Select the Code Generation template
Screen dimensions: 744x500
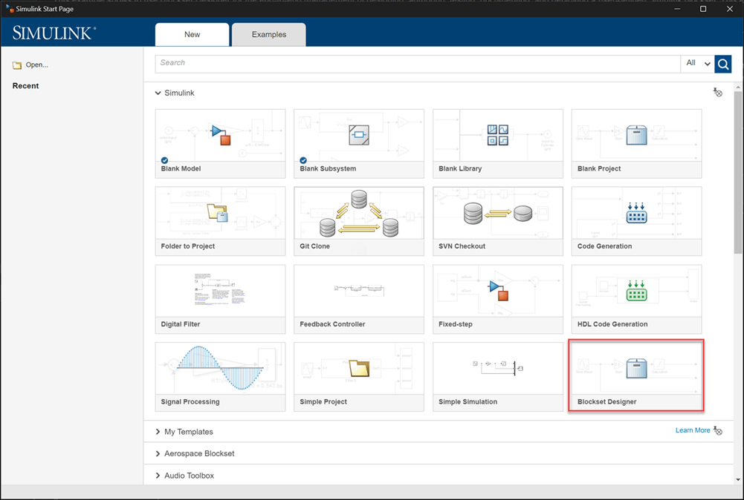tap(636, 220)
